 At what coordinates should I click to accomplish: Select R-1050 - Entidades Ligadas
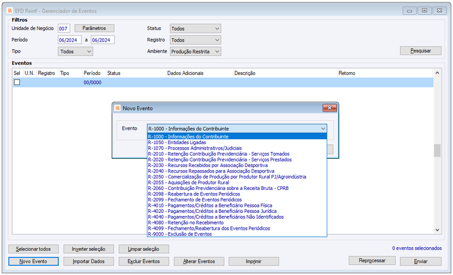[x=237, y=142]
